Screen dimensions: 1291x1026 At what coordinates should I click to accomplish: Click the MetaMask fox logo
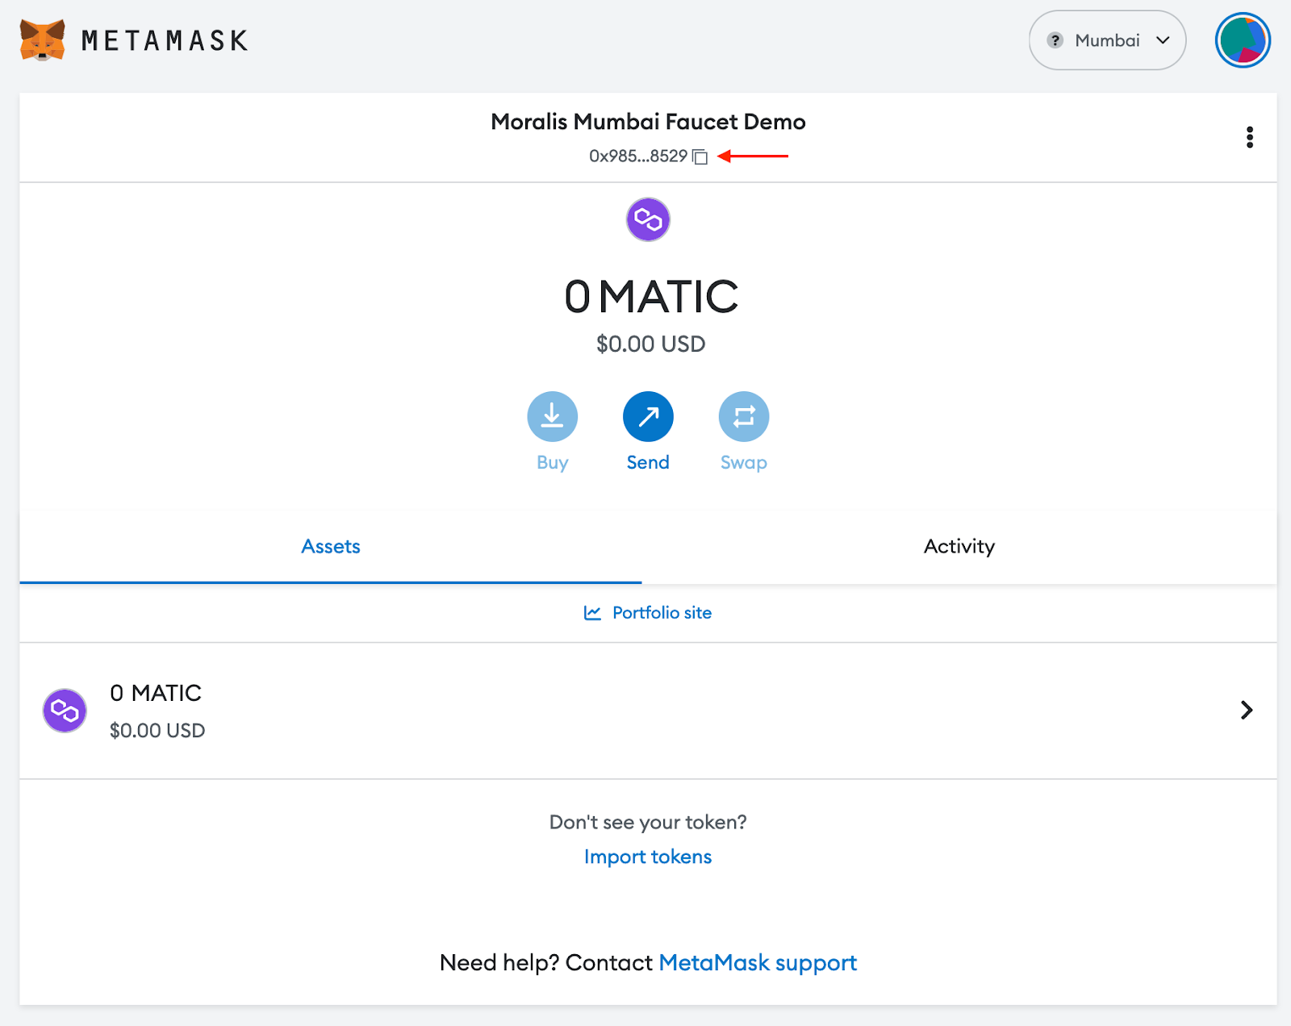(42, 40)
